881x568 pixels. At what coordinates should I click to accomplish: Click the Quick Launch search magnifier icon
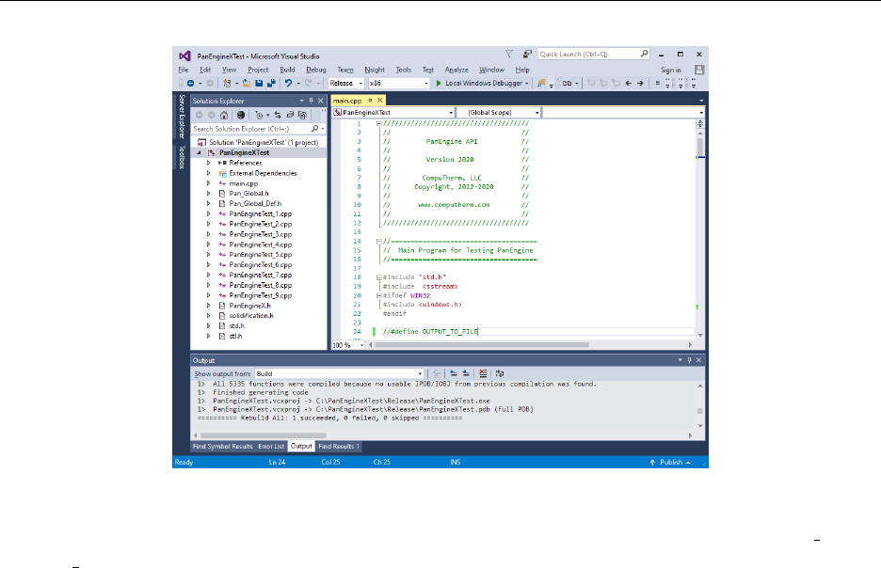tap(644, 54)
